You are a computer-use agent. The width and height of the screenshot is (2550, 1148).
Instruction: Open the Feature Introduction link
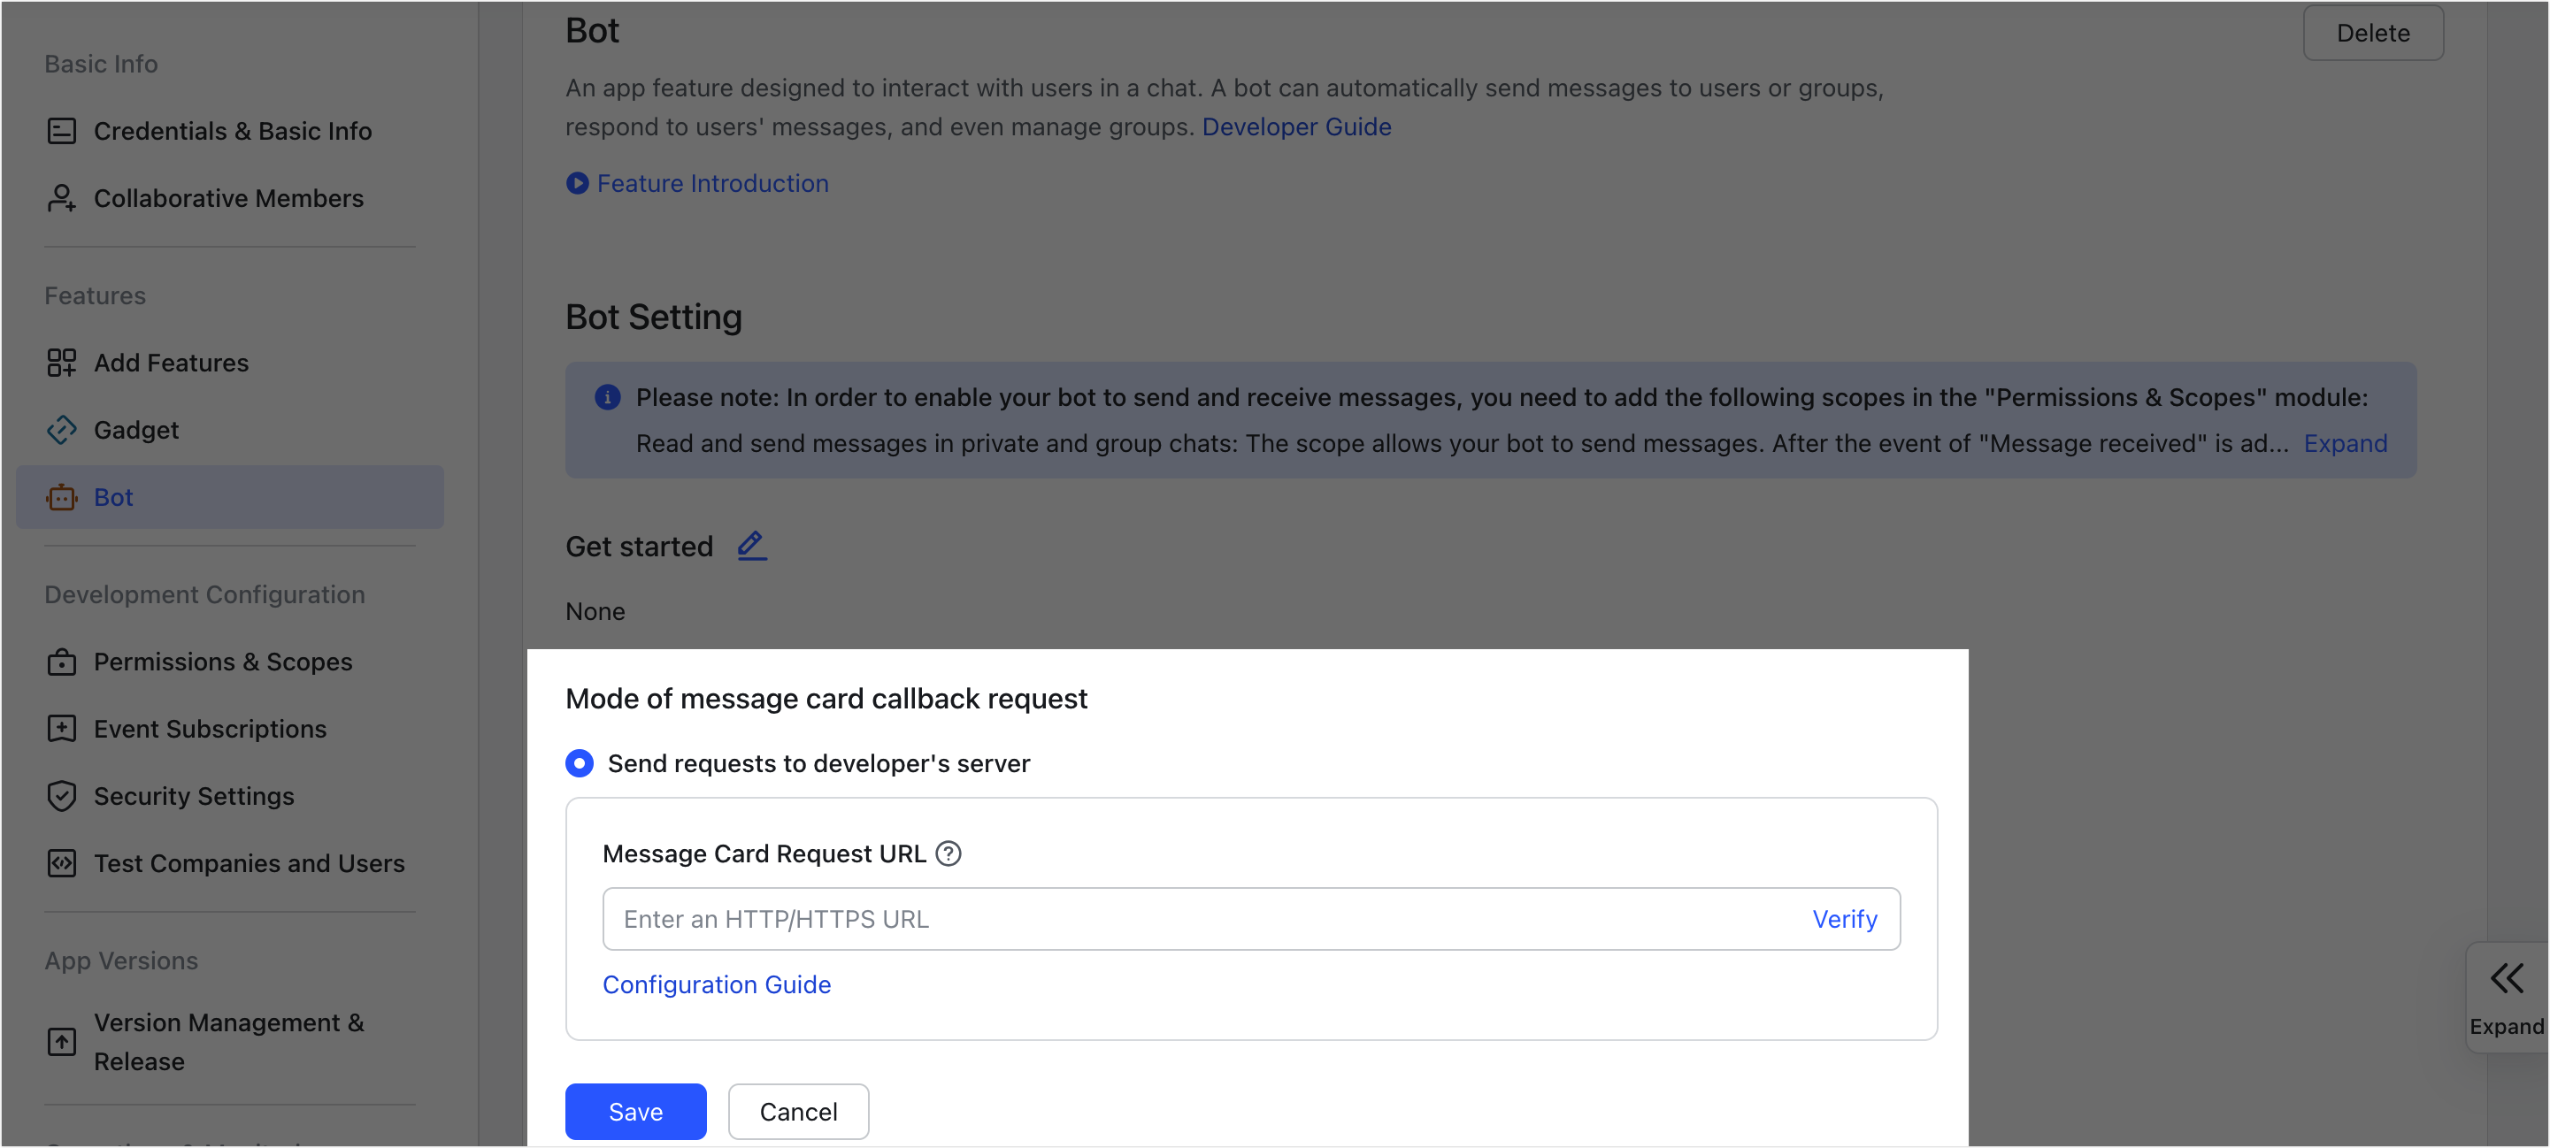pyautogui.click(x=711, y=183)
